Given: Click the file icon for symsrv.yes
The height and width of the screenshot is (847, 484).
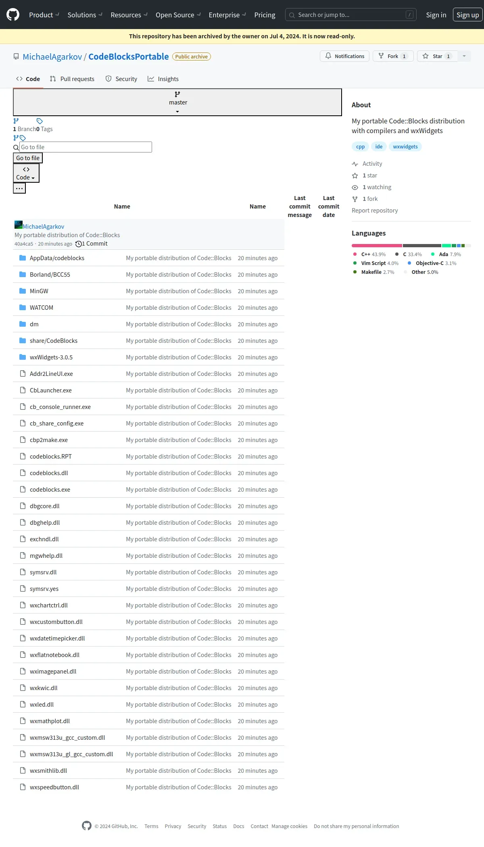Looking at the screenshot, I should (23, 588).
